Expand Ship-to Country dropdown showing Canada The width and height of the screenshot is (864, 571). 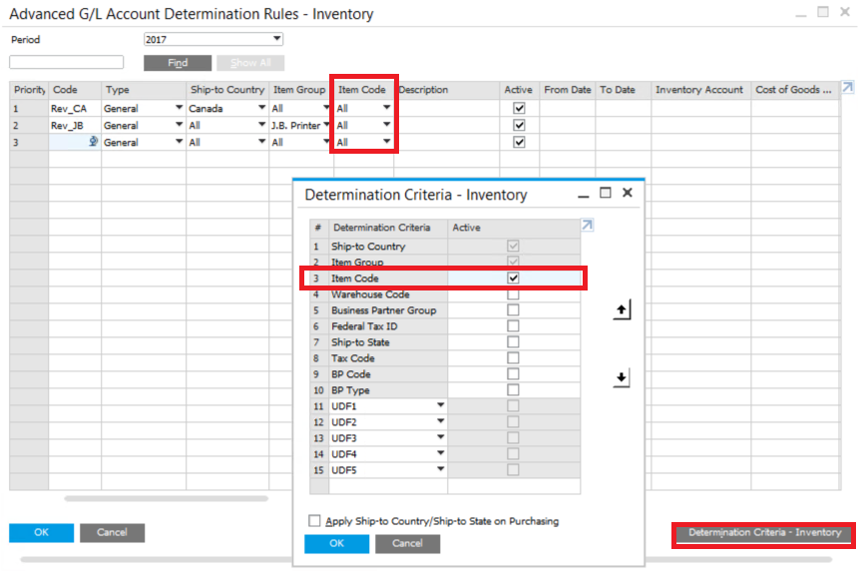tap(261, 109)
